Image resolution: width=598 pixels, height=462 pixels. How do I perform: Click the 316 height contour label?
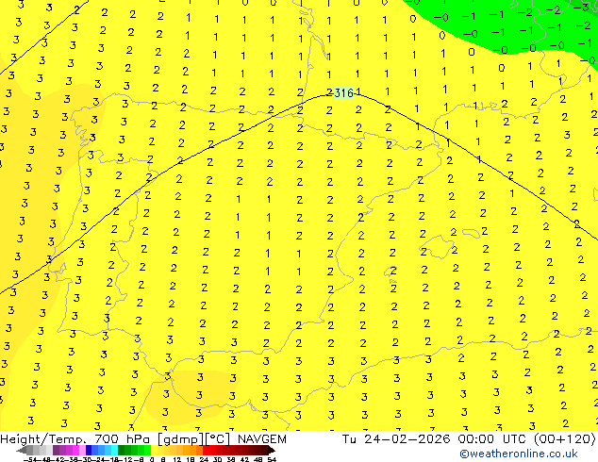pyautogui.click(x=343, y=92)
